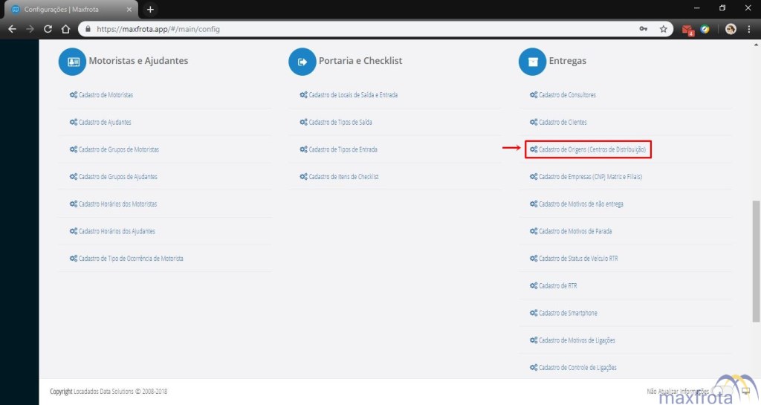The width and height of the screenshot is (761, 405).
Task: Open Cadastro de Tipos de Saída
Action: [x=340, y=123]
